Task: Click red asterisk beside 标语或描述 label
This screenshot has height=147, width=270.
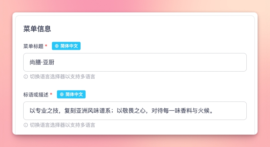Action: coord(51,95)
